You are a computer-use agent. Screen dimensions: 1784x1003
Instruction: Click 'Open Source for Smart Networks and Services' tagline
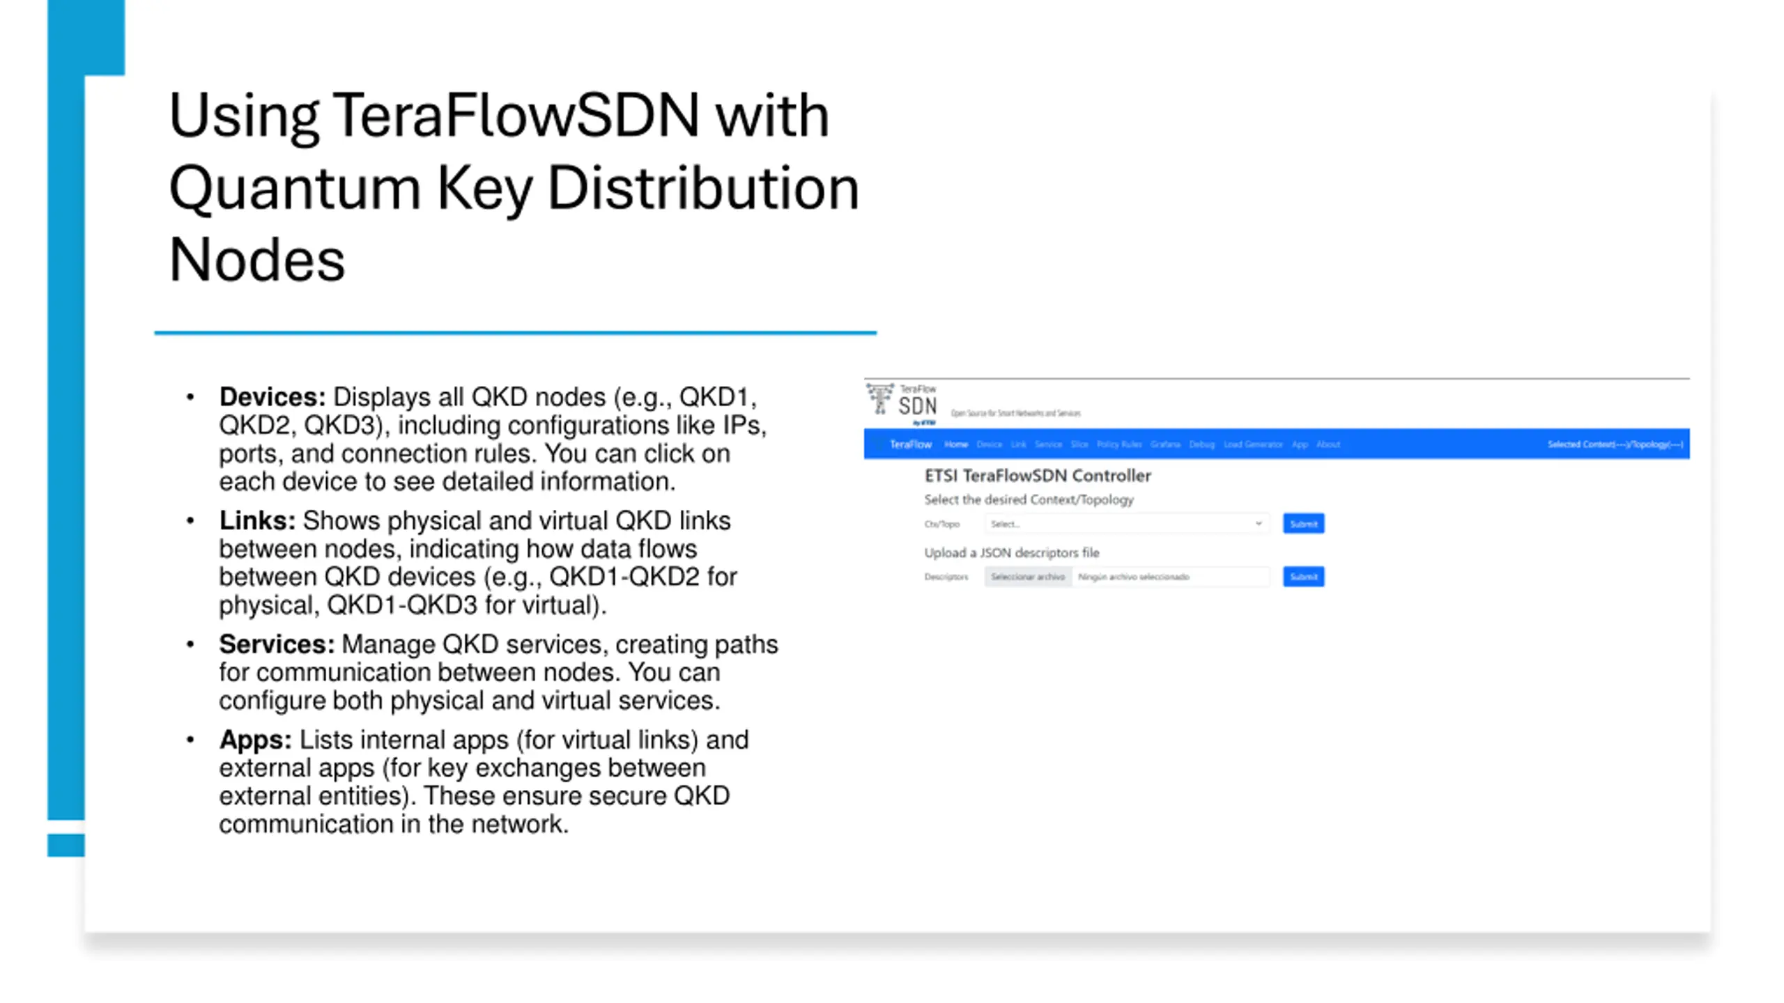point(1015,413)
